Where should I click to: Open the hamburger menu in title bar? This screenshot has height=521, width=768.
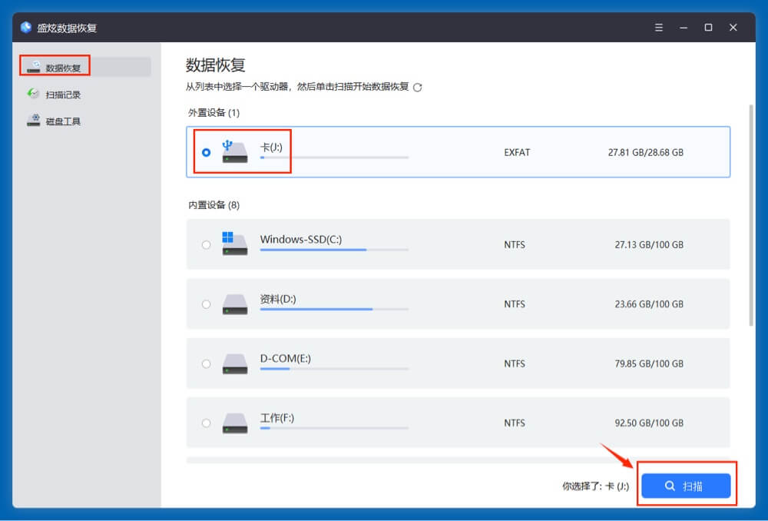coord(659,28)
